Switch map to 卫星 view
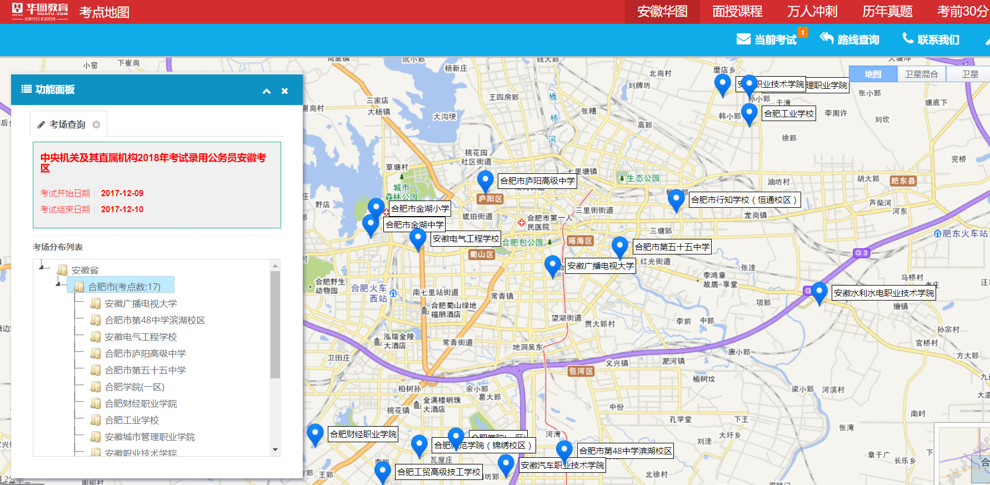The width and height of the screenshot is (990, 485). [x=969, y=74]
